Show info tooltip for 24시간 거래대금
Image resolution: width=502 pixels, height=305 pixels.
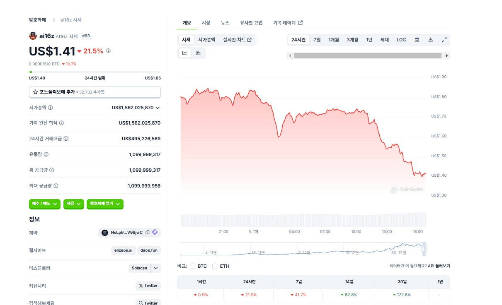[66, 139]
